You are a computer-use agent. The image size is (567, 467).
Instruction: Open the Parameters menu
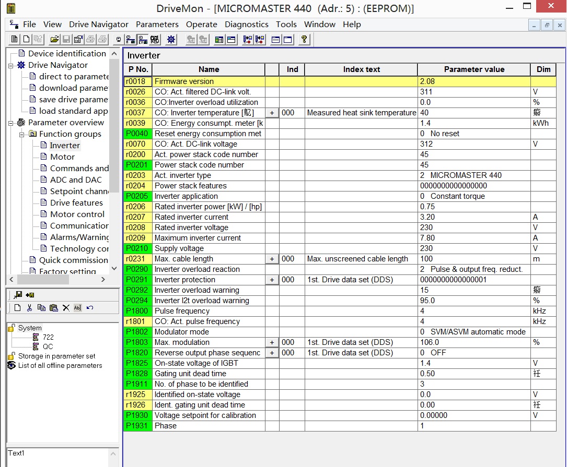point(157,24)
